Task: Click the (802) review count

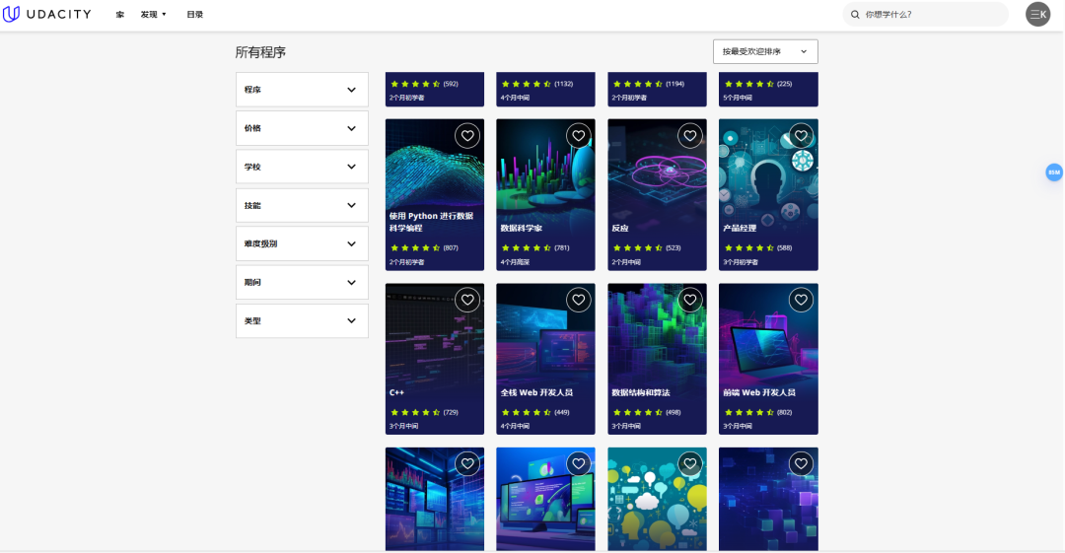Action: 785,412
